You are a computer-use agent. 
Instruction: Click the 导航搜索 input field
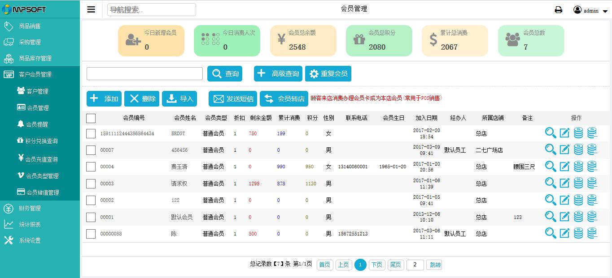tap(151, 9)
